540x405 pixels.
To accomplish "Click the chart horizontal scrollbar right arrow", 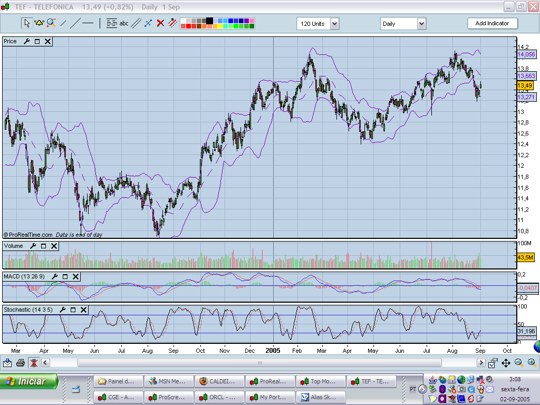I will pyautogui.click(x=481, y=363).
